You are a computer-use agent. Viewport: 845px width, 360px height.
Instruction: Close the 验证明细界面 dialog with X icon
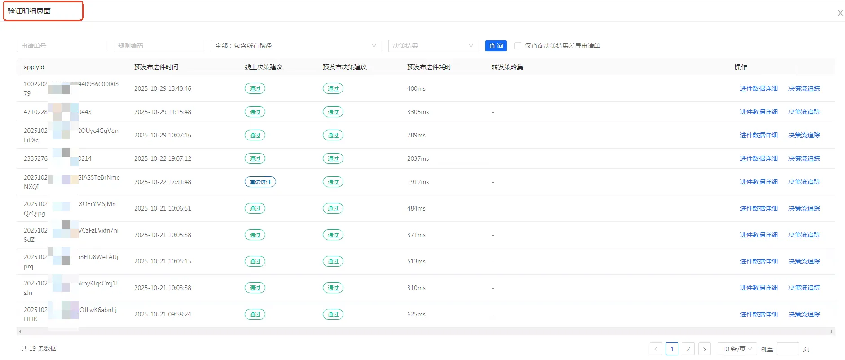pos(840,13)
